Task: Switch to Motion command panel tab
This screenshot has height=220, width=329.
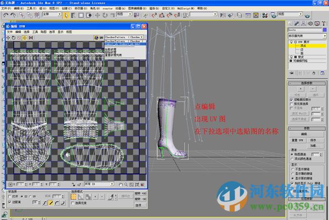Action: [x=310, y=24]
